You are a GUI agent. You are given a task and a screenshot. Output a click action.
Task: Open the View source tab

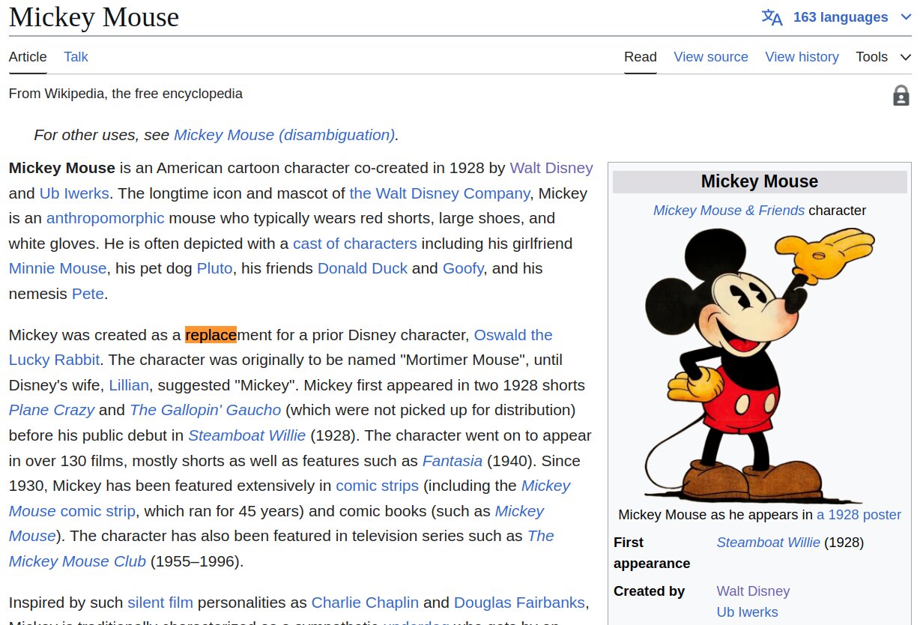click(x=710, y=57)
